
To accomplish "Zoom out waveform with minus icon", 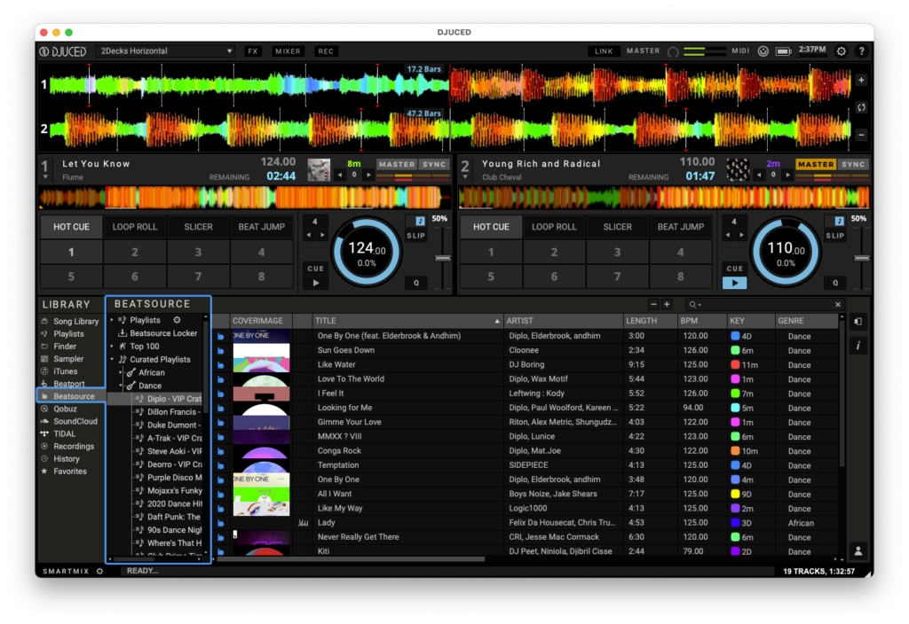I will coord(860,135).
